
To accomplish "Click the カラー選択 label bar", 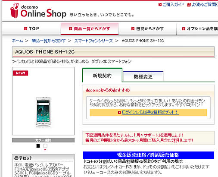I will click(x=43, y=140).
